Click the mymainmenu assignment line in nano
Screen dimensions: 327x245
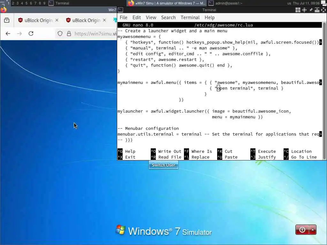220,83
